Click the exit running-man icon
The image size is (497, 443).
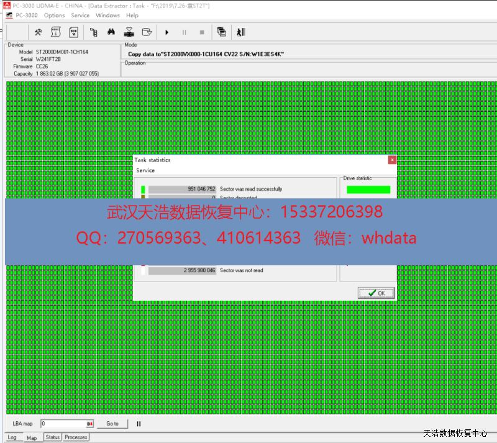240,32
